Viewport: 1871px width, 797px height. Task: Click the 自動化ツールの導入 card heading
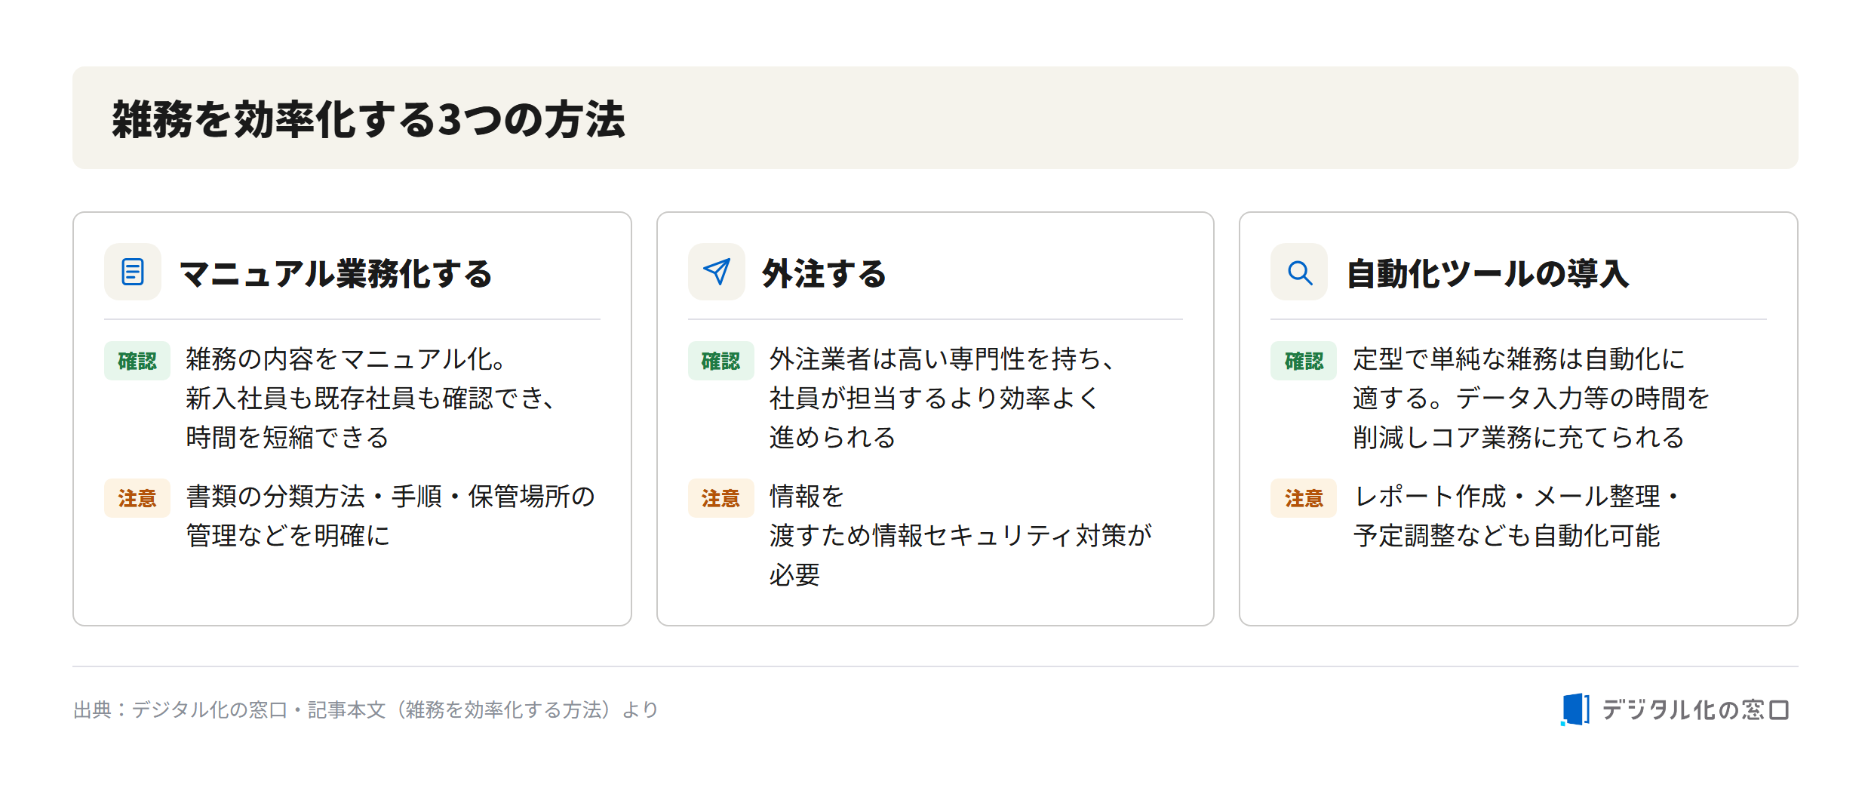(x=1488, y=273)
